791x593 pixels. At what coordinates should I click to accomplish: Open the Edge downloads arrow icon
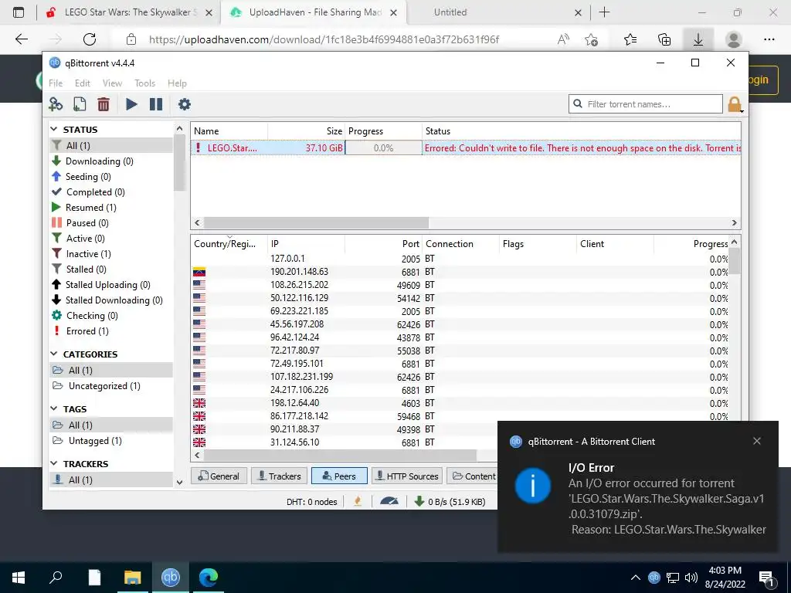698,39
